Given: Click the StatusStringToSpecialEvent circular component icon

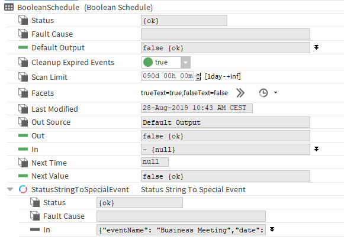Looking at the screenshot, I should [23, 189].
